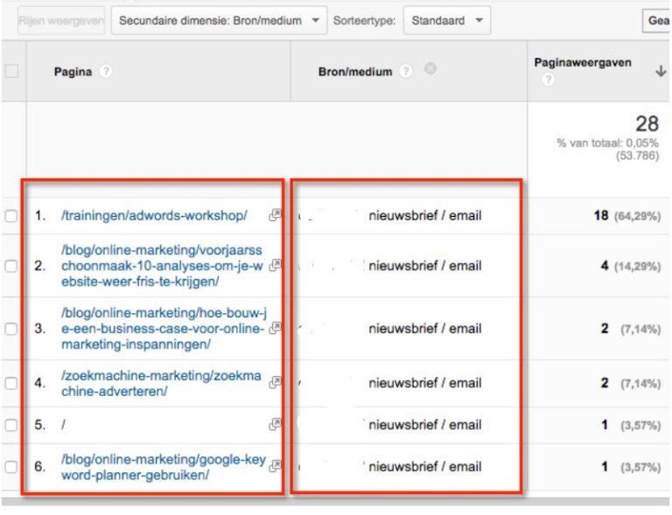672x515 pixels.
Task: Click the Rijen weergeven button
Action: click(x=61, y=20)
